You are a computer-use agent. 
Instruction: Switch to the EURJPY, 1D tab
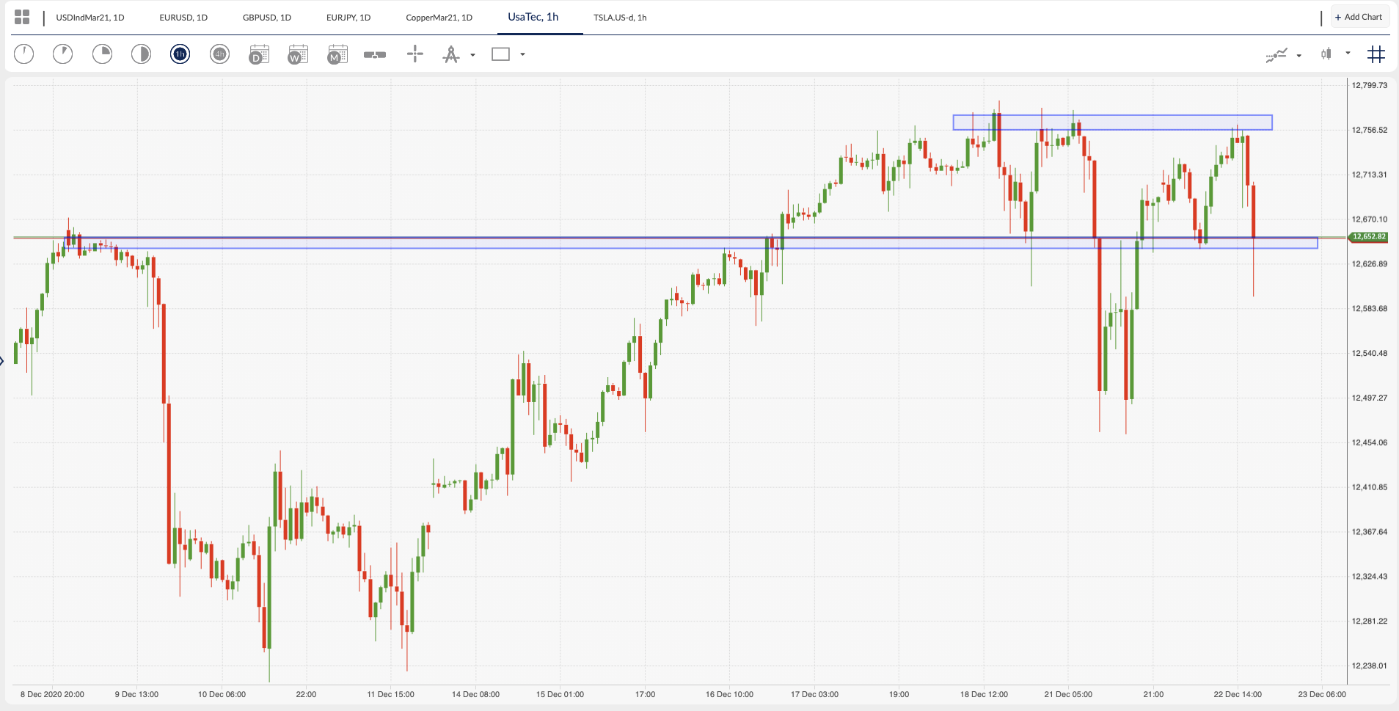(x=348, y=18)
